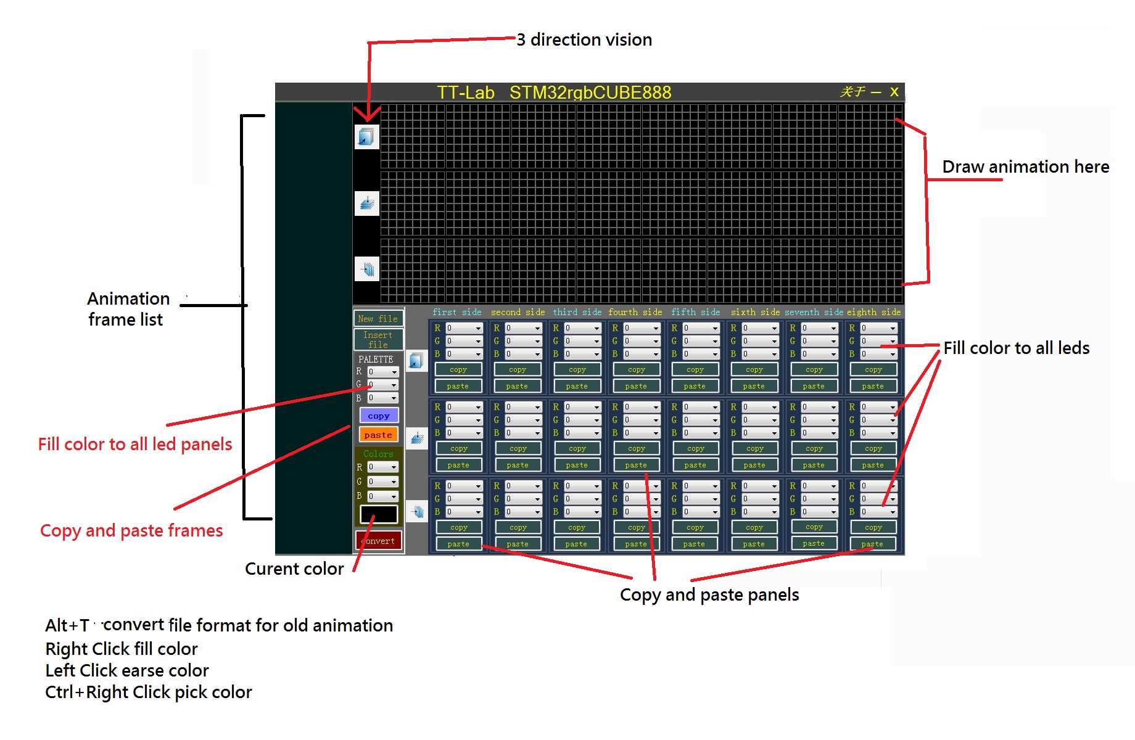Click paste under fifth side, top row
Screen dimensions: 1135x740
click(x=695, y=386)
